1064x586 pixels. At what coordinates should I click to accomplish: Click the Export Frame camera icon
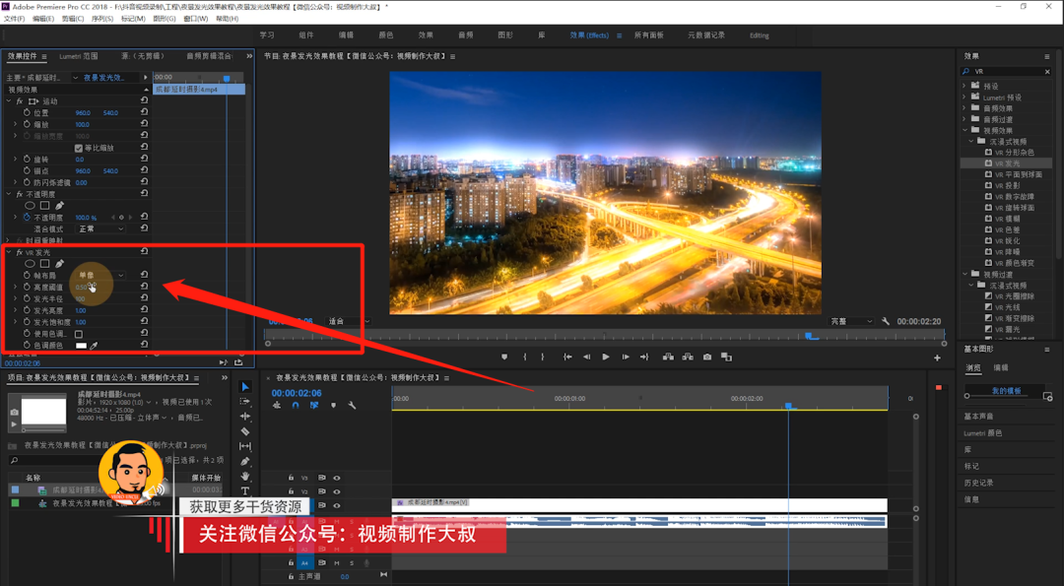[707, 357]
